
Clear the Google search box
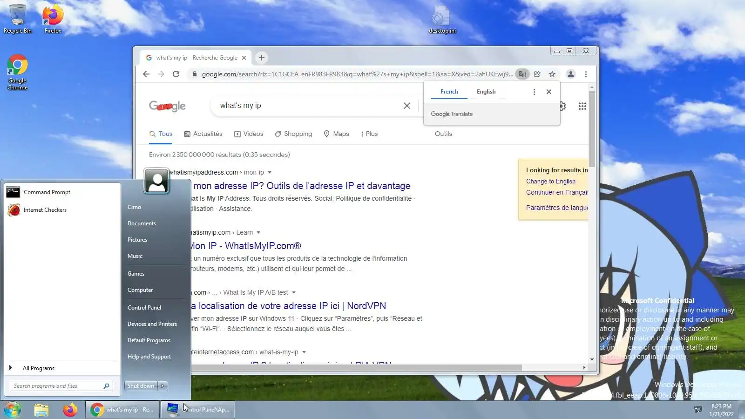(407, 106)
